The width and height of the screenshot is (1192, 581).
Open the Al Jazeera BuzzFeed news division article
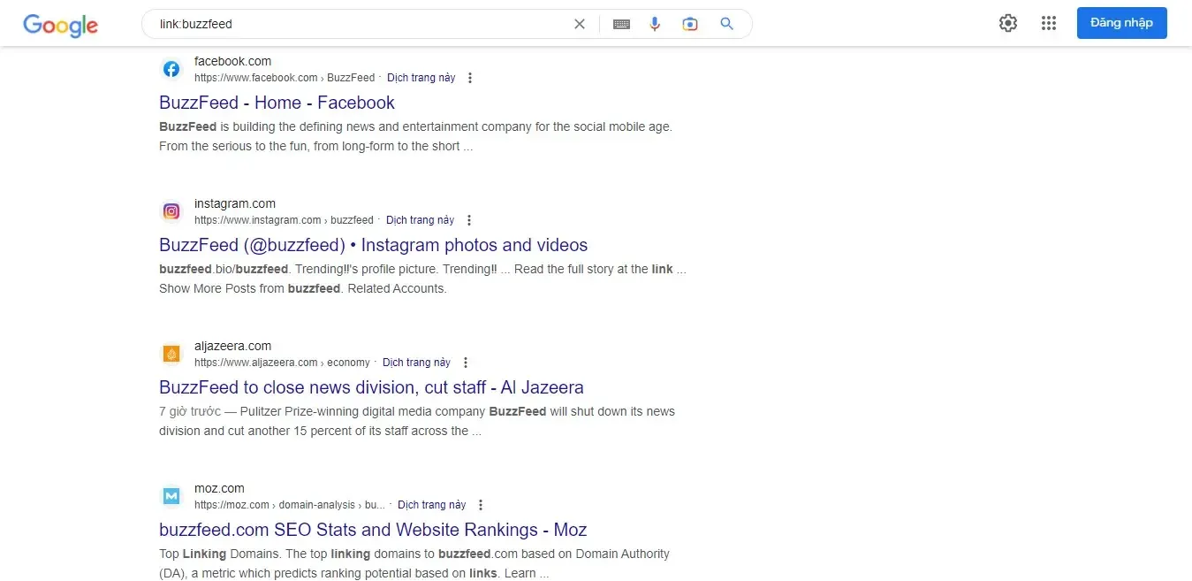[371, 387]
